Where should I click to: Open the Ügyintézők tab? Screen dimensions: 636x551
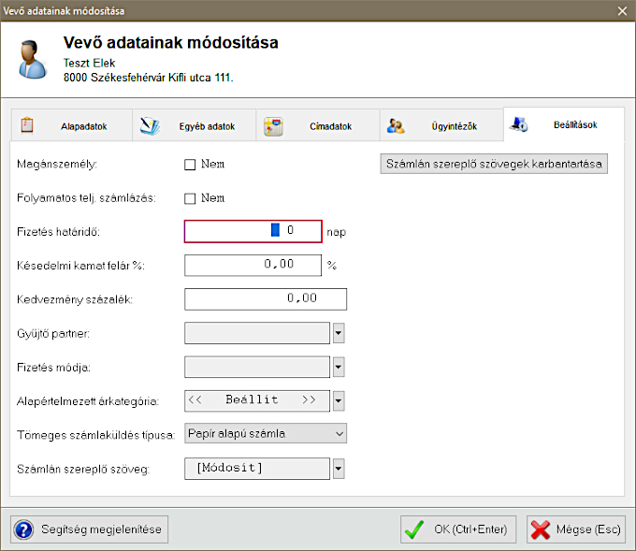(441, 126)
